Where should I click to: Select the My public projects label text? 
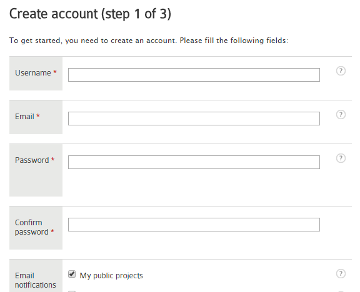111,276
